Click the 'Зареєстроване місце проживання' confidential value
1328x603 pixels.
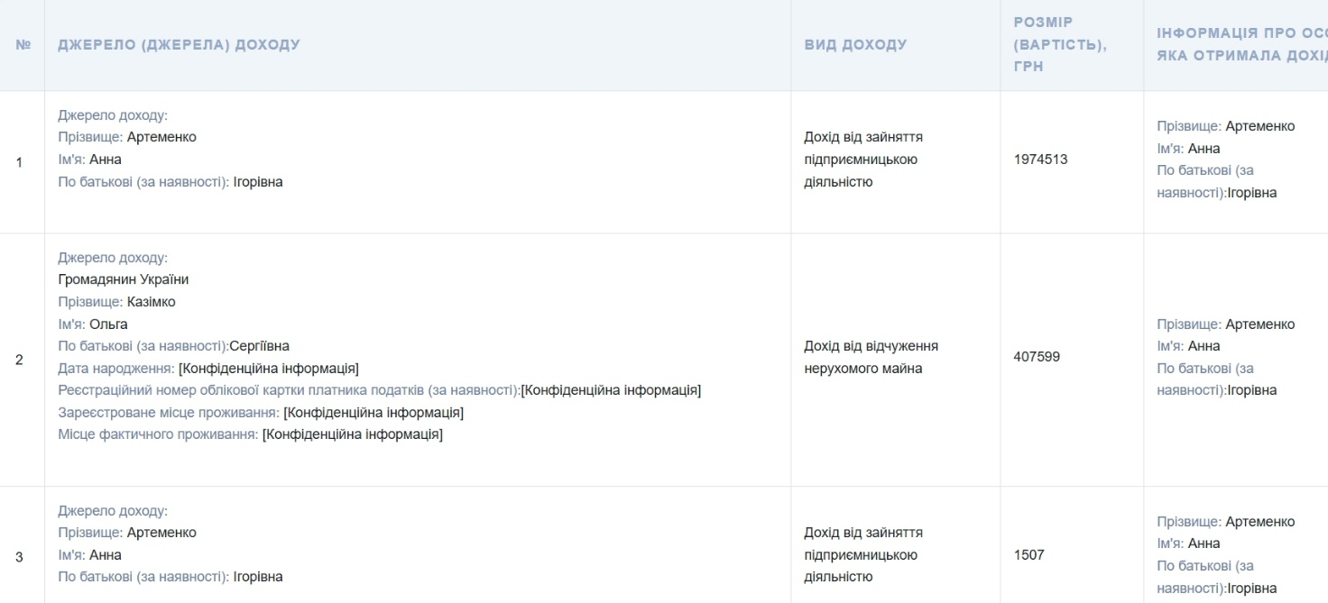373,413
